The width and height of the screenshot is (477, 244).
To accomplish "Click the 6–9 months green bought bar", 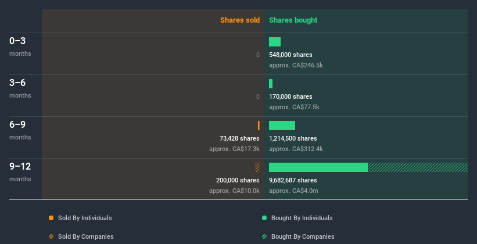I will pyautogui.click(x=282, y=125).
